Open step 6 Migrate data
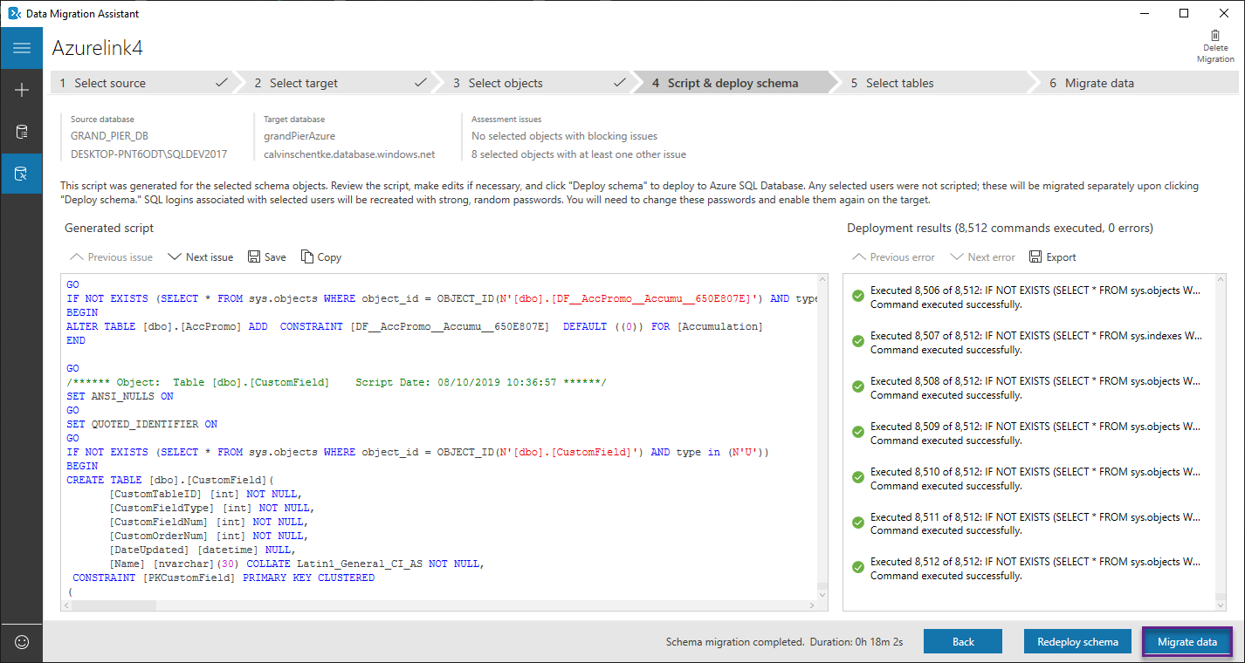This screenshot has width=1245, height=663. [x=1135, y=83]
